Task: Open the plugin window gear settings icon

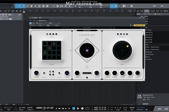Action: tap(130, 26)
